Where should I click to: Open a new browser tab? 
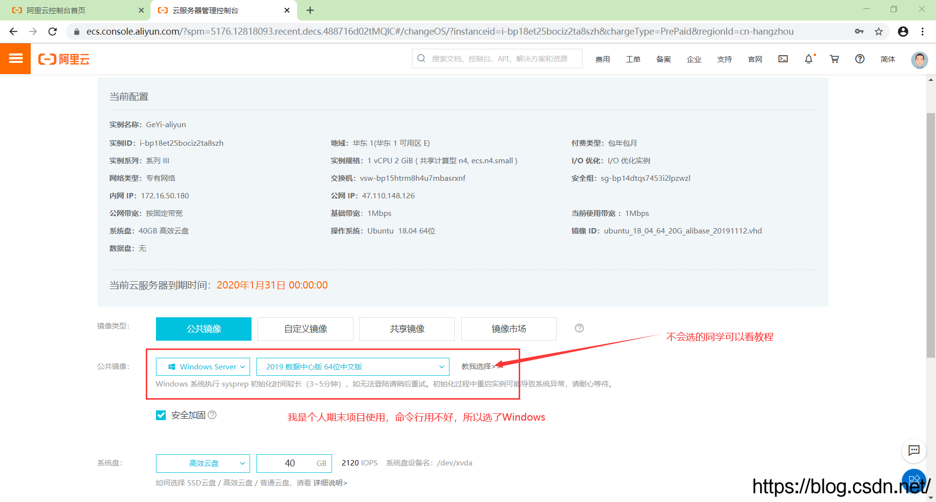pos(310,10)
